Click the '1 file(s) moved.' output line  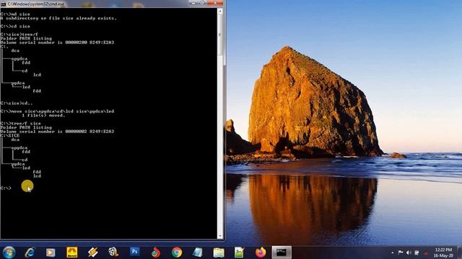tap(43, 115)
